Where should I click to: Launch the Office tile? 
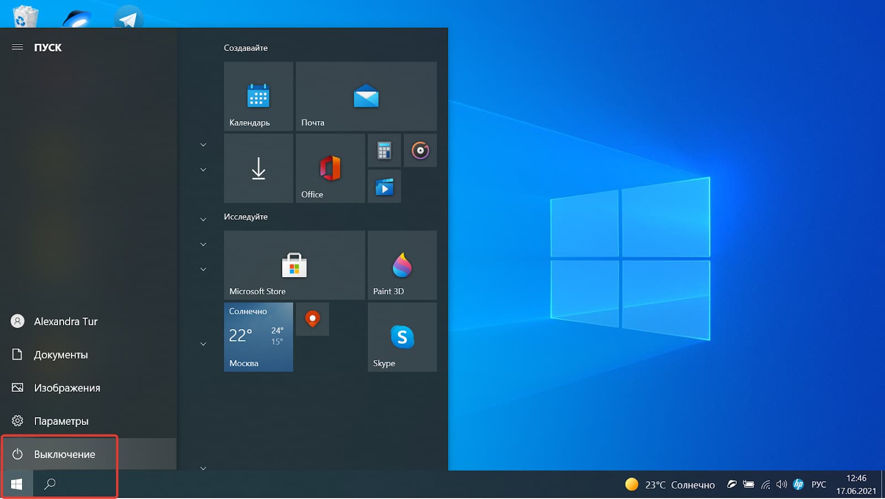click(x=330, y=168)
